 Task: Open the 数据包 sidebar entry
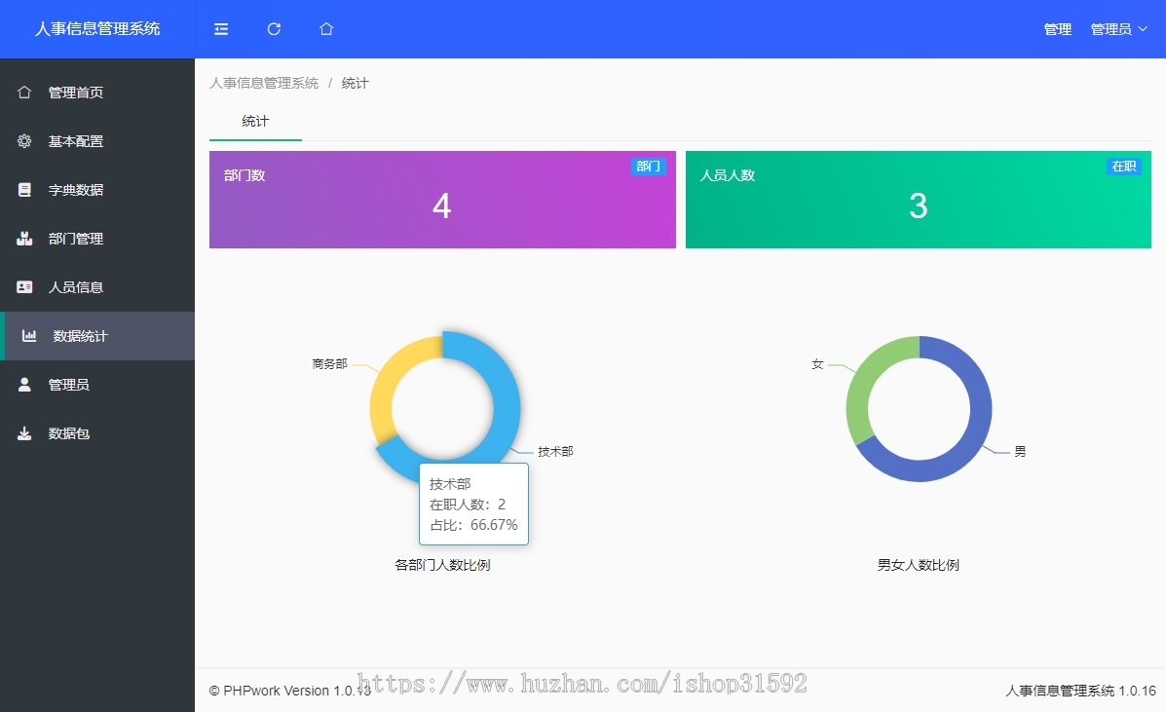click(x=97, y=433)
